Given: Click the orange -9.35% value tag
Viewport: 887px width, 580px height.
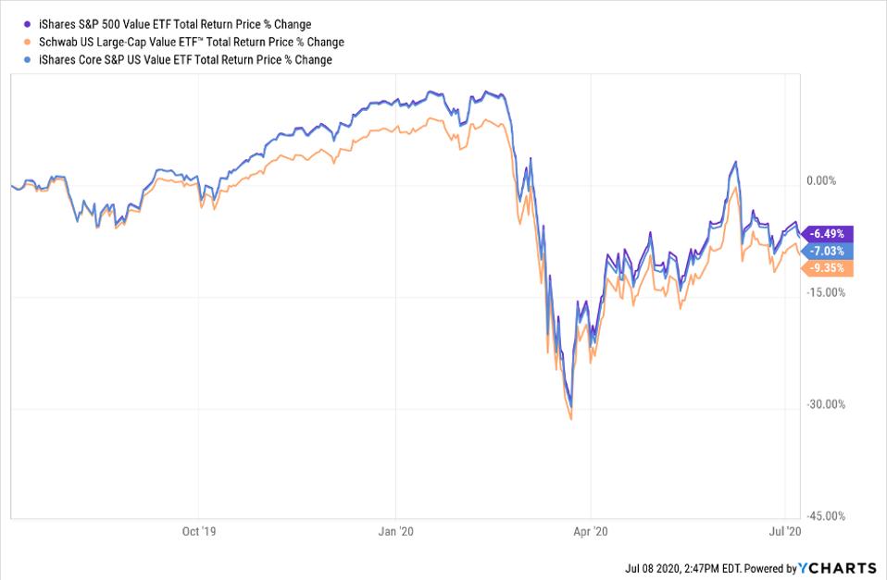Looking at the screenshot, I should pyautogui.click(x=831, y=268).
